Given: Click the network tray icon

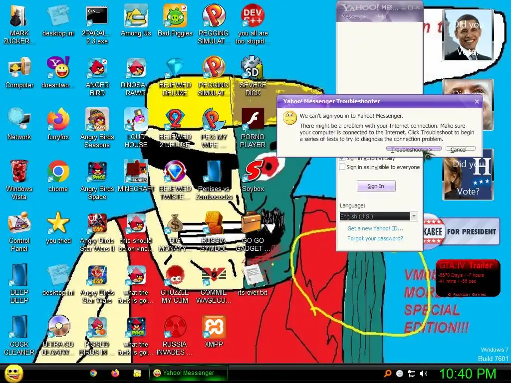Looking at the screenshot, I should (x=412, y=374).
